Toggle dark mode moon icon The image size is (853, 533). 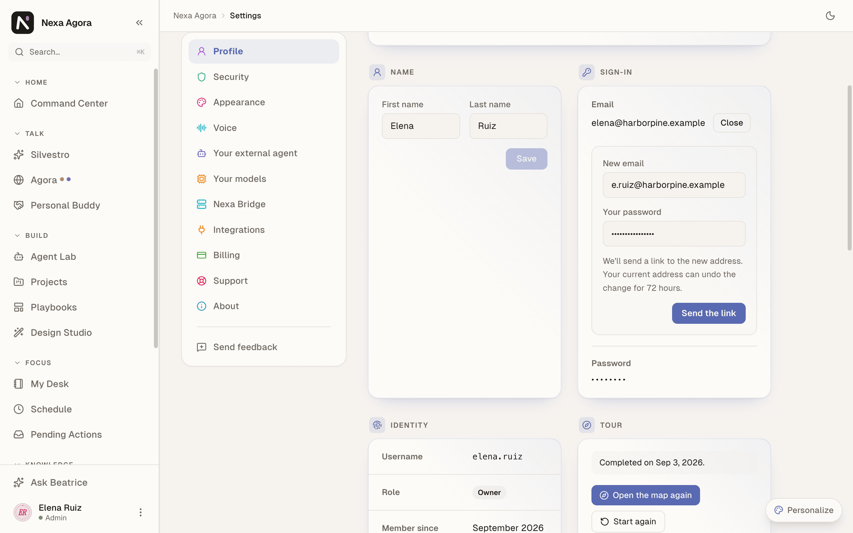coord(830,16)
